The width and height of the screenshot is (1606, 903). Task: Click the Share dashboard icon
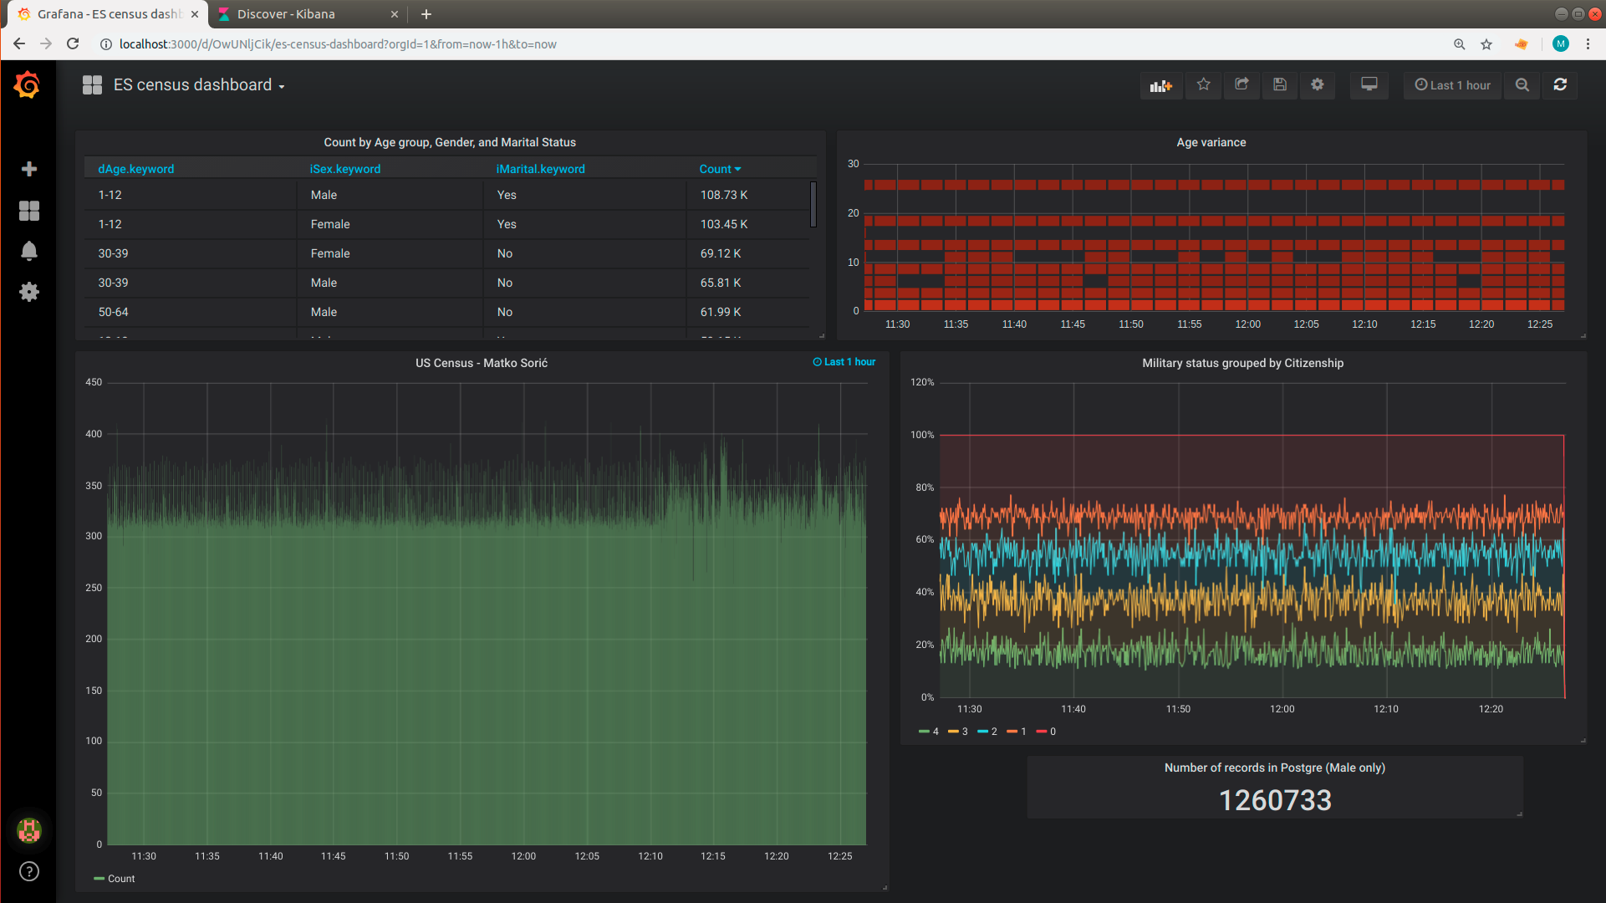click(x=1241, y=84)
